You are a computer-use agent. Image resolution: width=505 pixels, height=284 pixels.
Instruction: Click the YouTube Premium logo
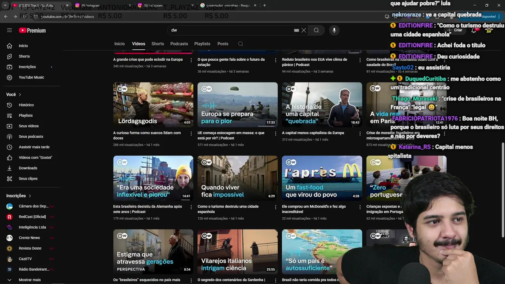32,30
